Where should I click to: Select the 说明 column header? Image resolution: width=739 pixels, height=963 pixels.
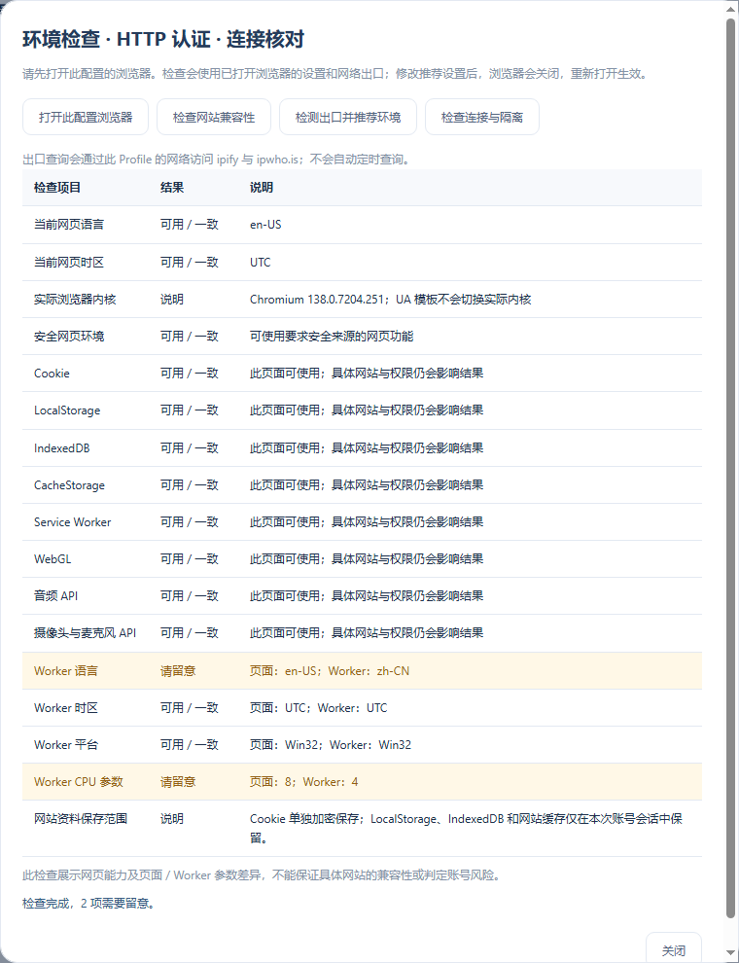(x=262, y=188)
